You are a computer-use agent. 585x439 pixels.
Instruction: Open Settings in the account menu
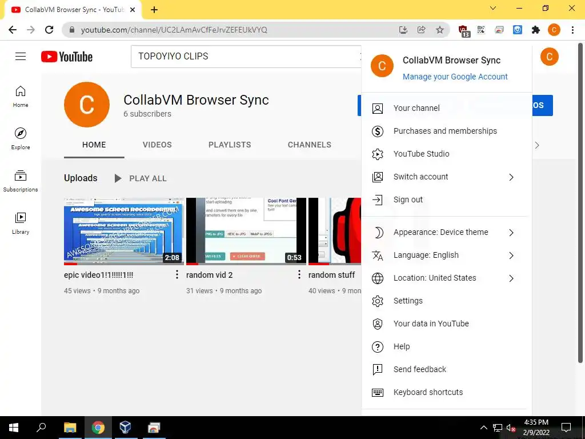[444, 301]
